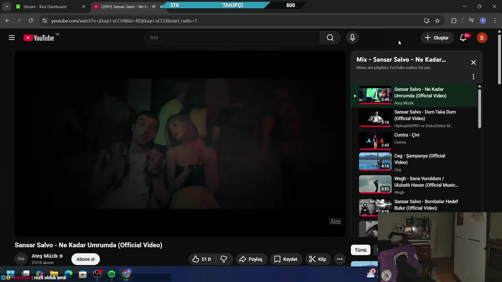Image resolution: width=502 pixels, height=282 pixels.
Task: Open the Chrome extensions puzzle icon
Action: click(454, 21)
